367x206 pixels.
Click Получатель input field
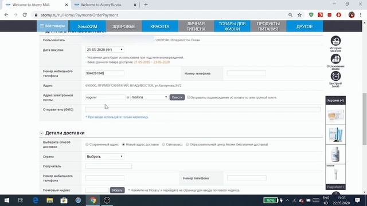(108, 167)
